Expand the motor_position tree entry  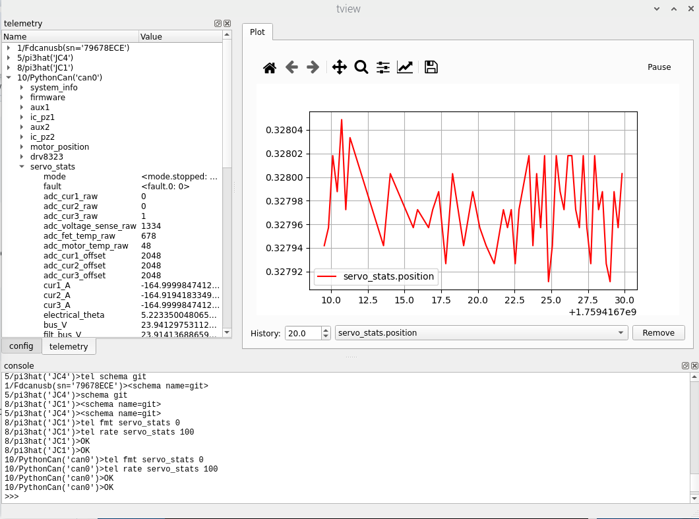[x=22, y=146]
